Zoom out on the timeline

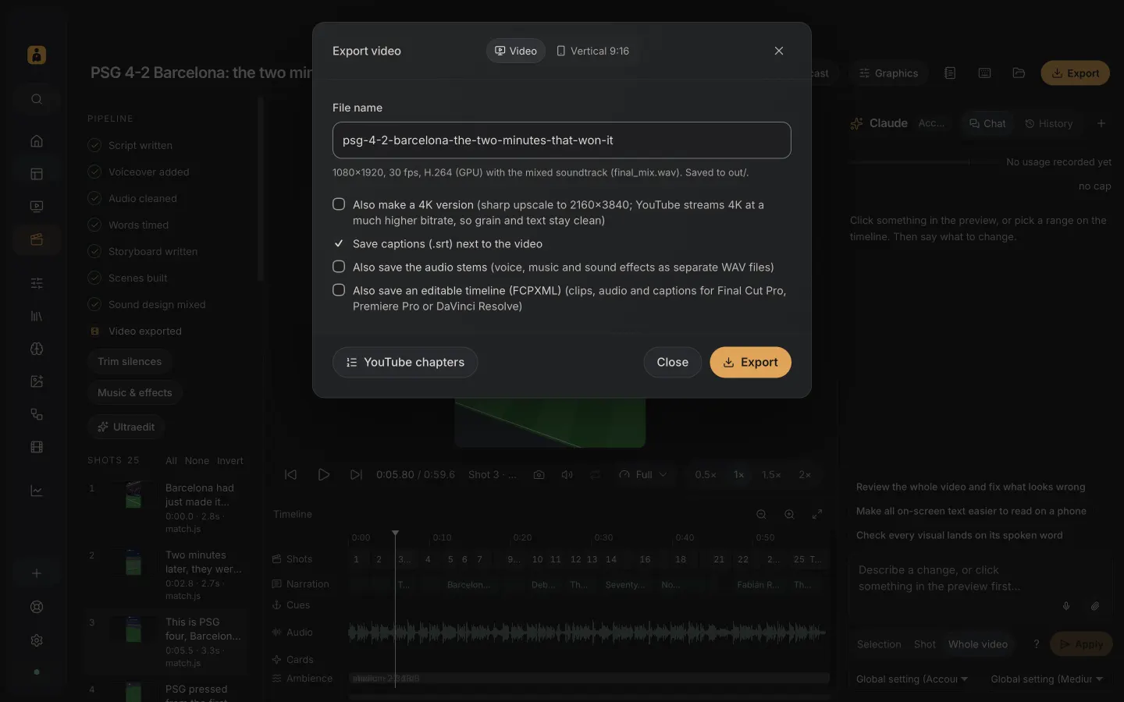761,514
